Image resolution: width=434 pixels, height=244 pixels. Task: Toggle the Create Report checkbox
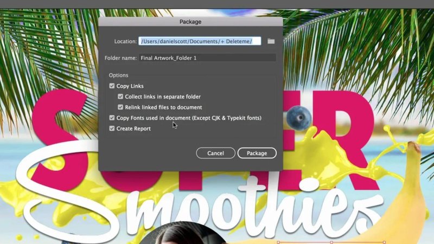pos(112,129)
